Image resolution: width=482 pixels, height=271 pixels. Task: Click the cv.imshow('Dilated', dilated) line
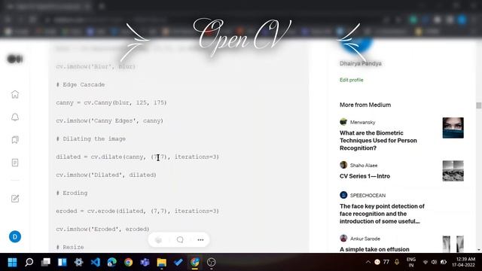(x=106, y=175)
